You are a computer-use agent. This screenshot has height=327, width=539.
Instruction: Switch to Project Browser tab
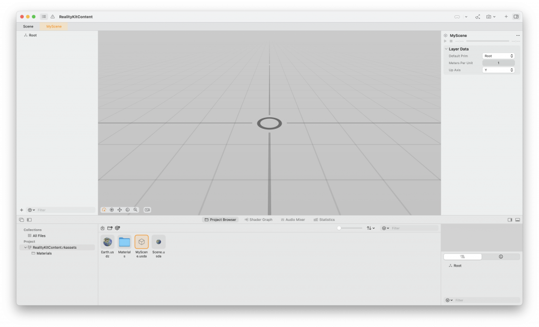tap(221, 219)
